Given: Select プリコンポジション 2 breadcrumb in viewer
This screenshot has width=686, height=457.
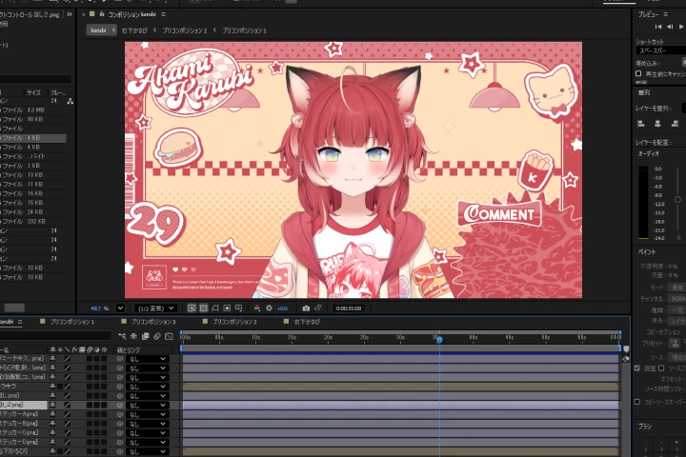Looking at the screenshot, I should (x=185, y=30).
